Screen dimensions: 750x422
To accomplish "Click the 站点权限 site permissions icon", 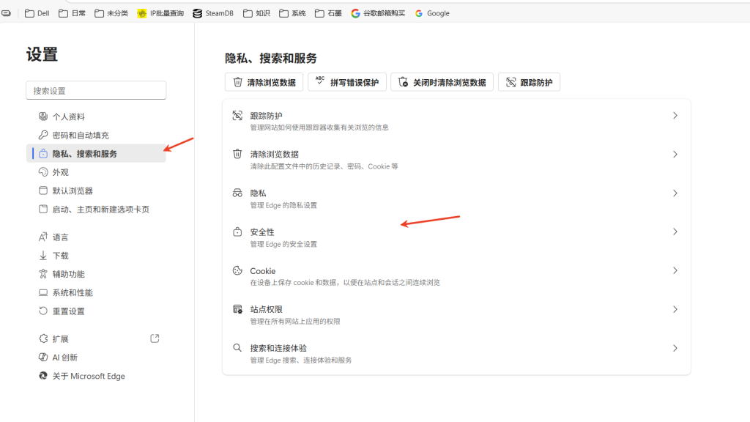I will tap(237, 310).
